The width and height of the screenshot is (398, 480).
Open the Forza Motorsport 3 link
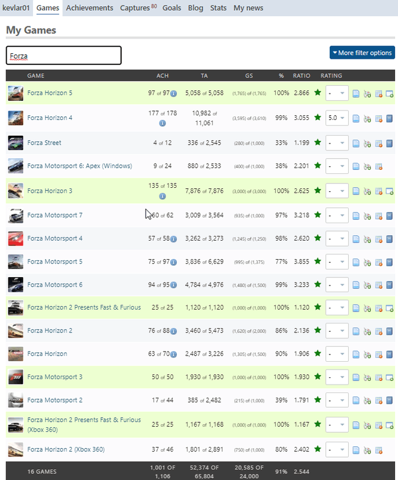click(x=55, y=377)
